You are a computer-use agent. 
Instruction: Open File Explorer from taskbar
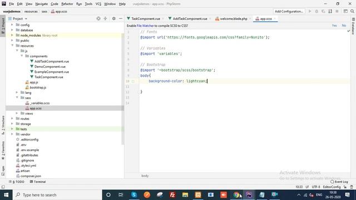[x=185, y=195]
